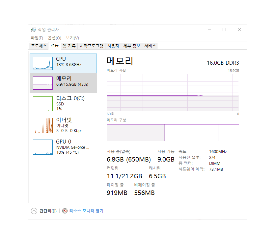Switch to the 사용자 tab
Screen dimensions: 275x244
113,46
